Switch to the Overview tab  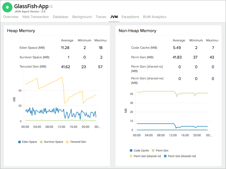[11, 17]
